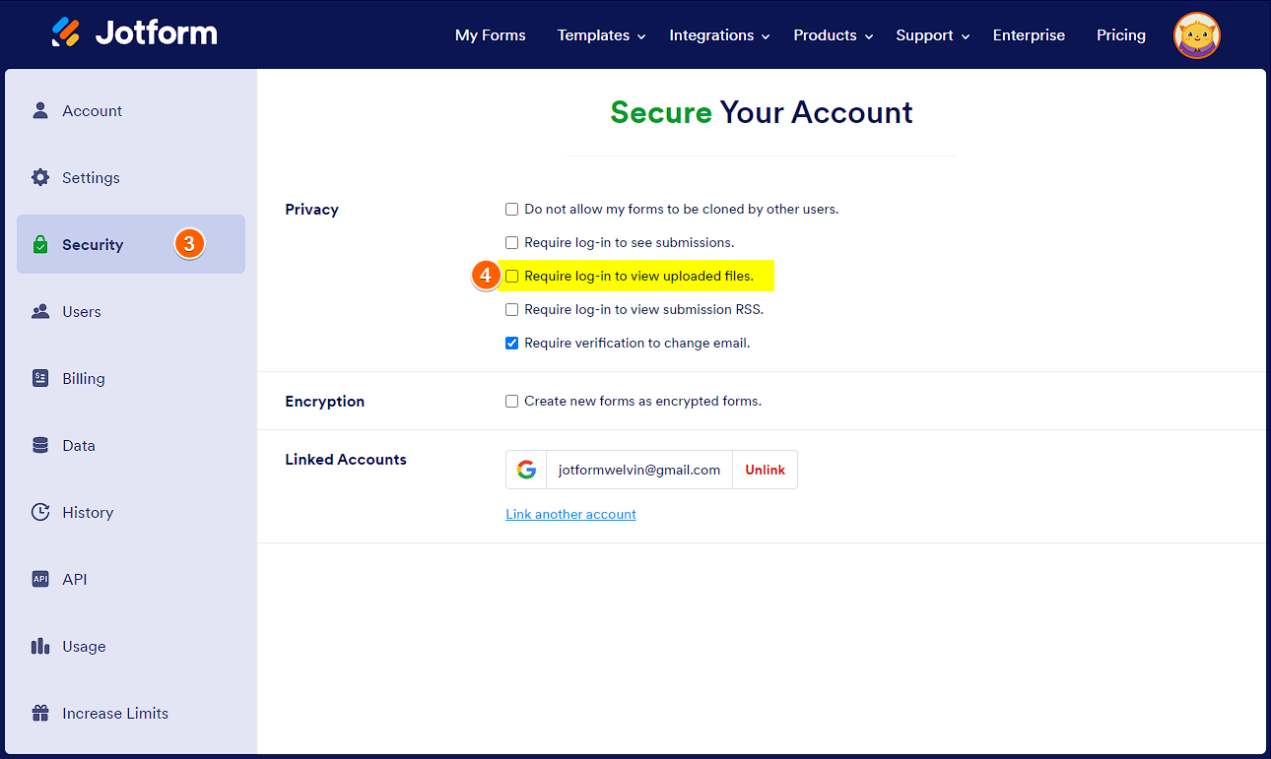Check 'Require log-in to view uploaded files'
Image resolution: width=1271 pixels, height=759 pixels.
pyautogui.click(x=511, y=277)
